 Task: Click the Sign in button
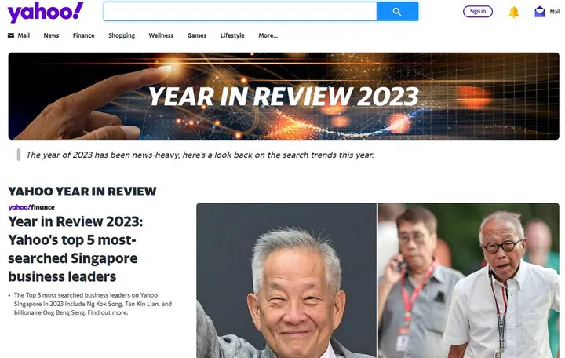[478, 12]
